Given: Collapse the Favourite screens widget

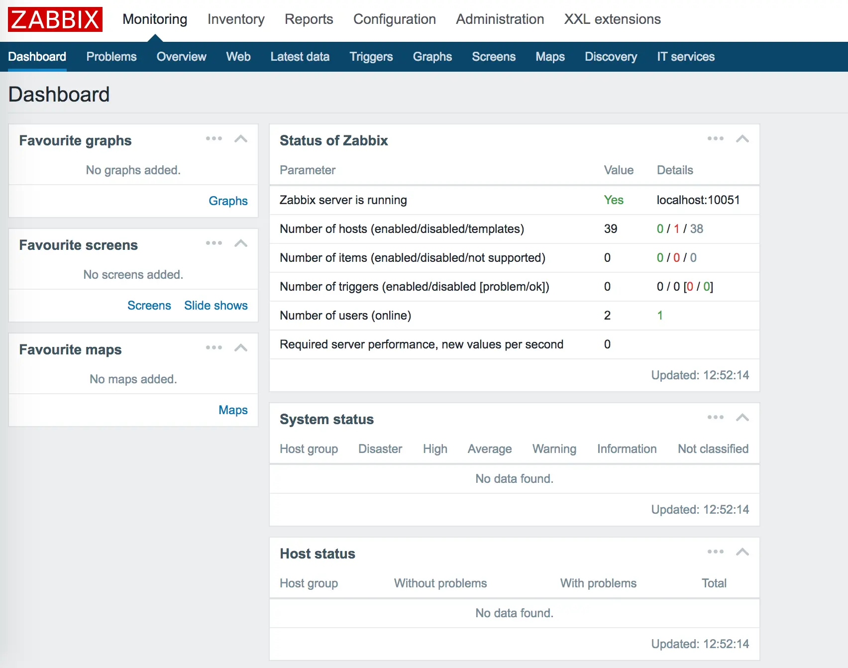Looking at the screenshot, I should (241, 243).
